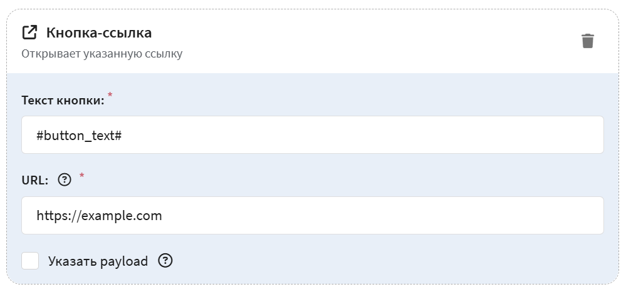626x292 pixels.
Task: Focus the Текст кнопки input field
Action: tap(312, 134)
